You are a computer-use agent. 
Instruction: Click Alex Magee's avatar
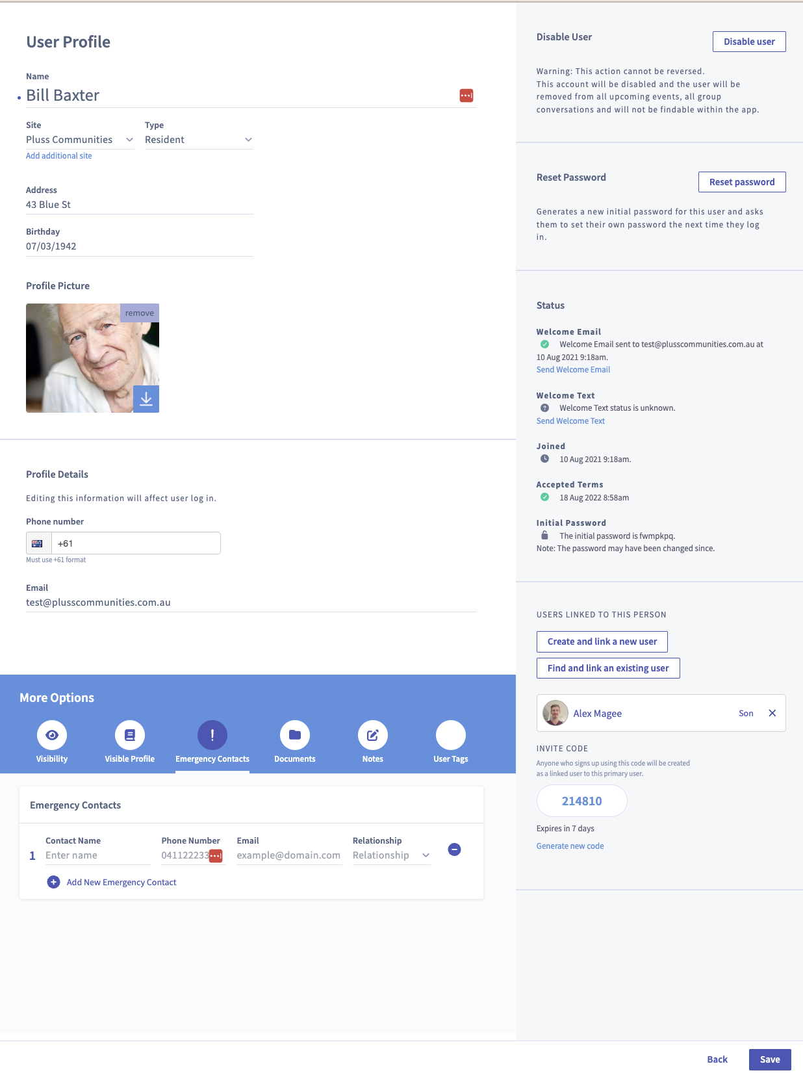(555, 713)
